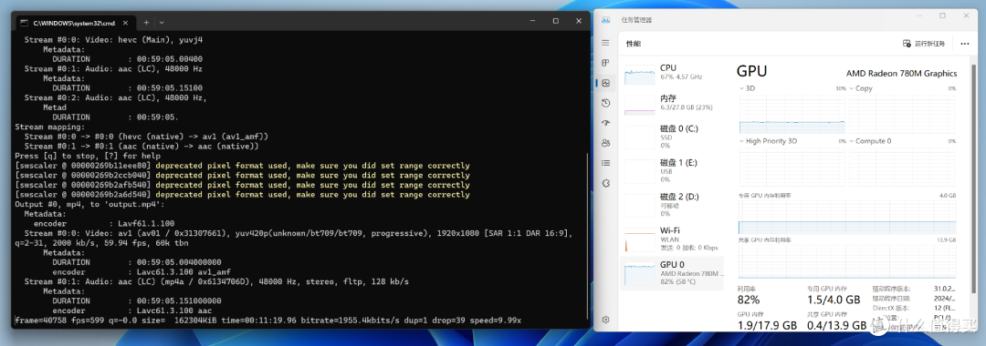Click the cmd icon on terminal tab
The height and width of the screenshot is (346, 986).
pyautogui.click(x=24, y=22)
